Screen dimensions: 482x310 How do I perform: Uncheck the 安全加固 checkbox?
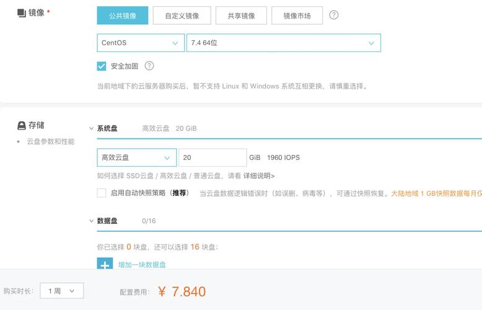102,66
